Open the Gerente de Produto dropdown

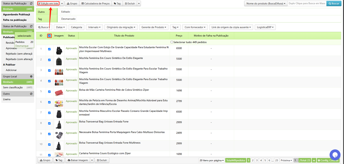click(x=154, y=27)
